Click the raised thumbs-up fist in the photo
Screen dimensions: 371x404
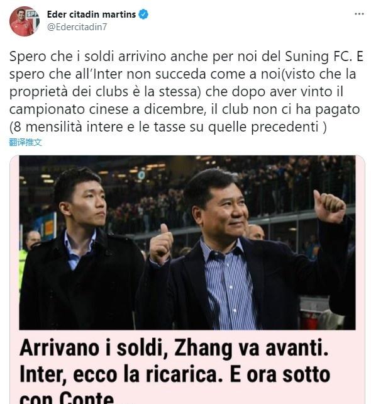tap(329, 206)
